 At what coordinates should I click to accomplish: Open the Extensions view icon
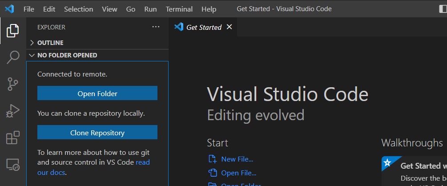(x=13, y=138)
